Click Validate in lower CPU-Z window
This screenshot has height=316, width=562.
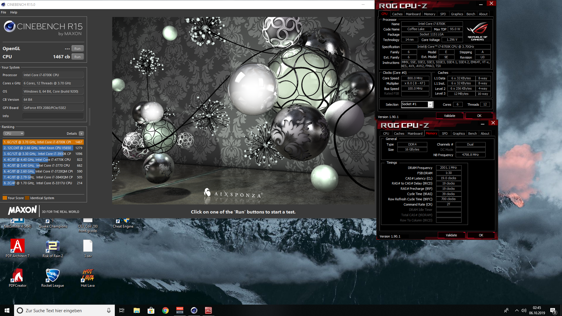451,235
